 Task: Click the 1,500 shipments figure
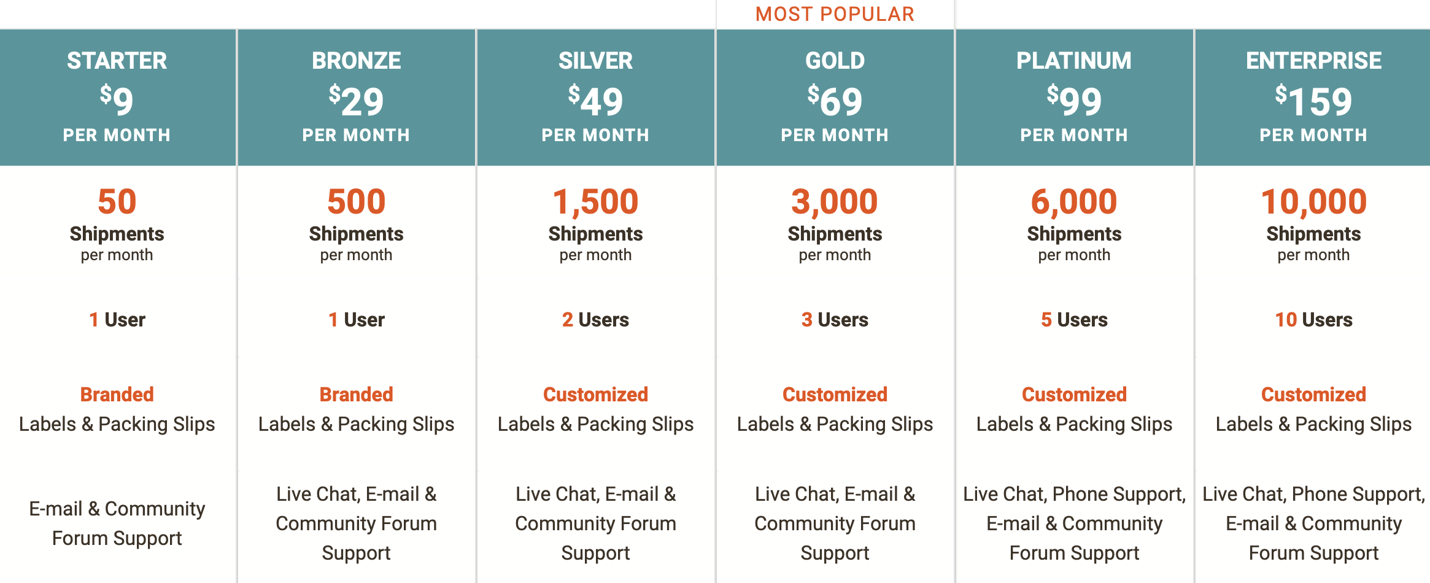pyautogui.click(x=595, y=202)
